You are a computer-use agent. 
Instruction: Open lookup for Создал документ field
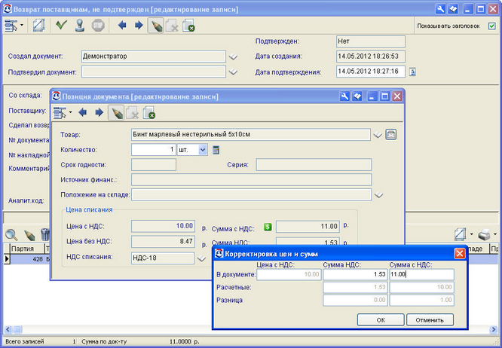point(233,56)
